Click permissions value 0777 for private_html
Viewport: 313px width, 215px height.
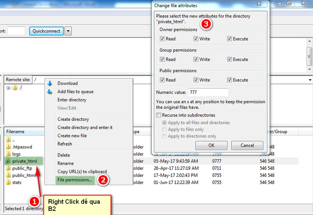(x=217, y=161)
